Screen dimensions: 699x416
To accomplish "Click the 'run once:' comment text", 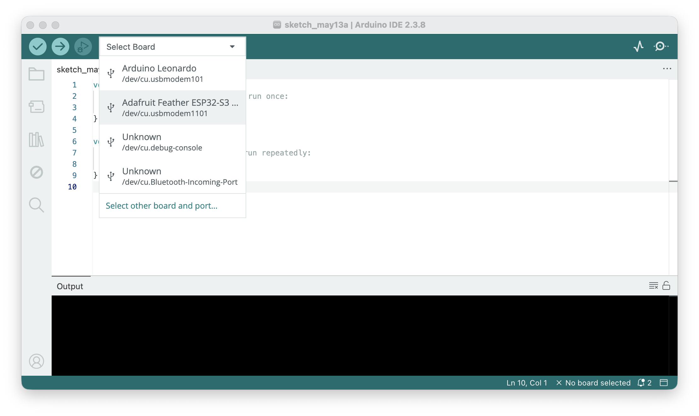I will point(268,96).
